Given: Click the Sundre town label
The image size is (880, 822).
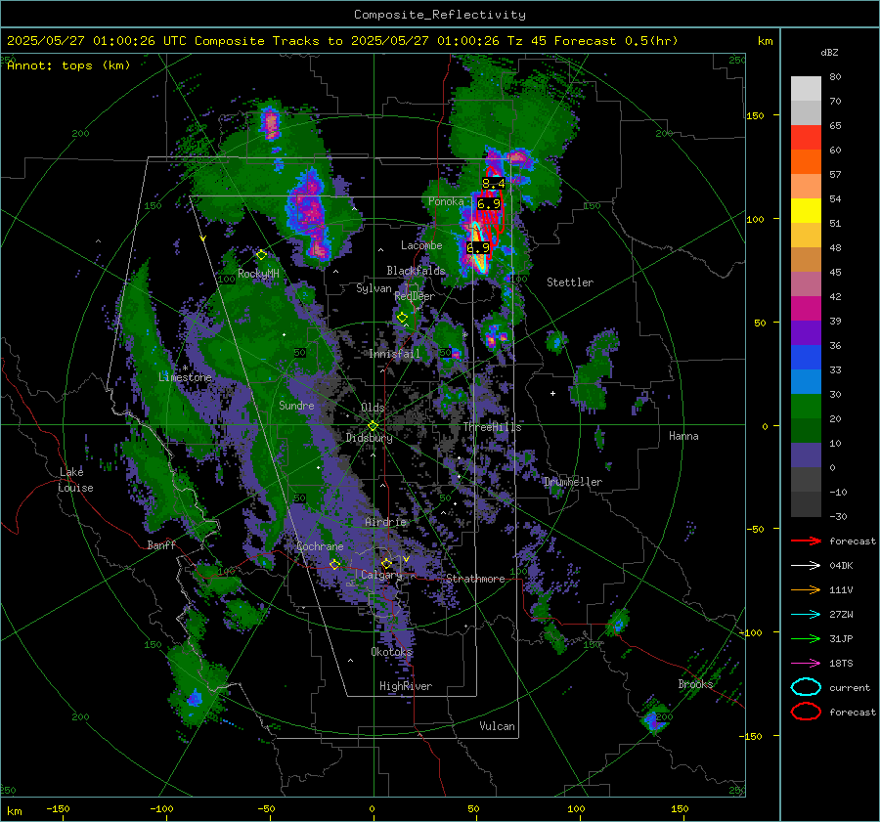Looking at the screenshot, I should click(x=296, y=405).
